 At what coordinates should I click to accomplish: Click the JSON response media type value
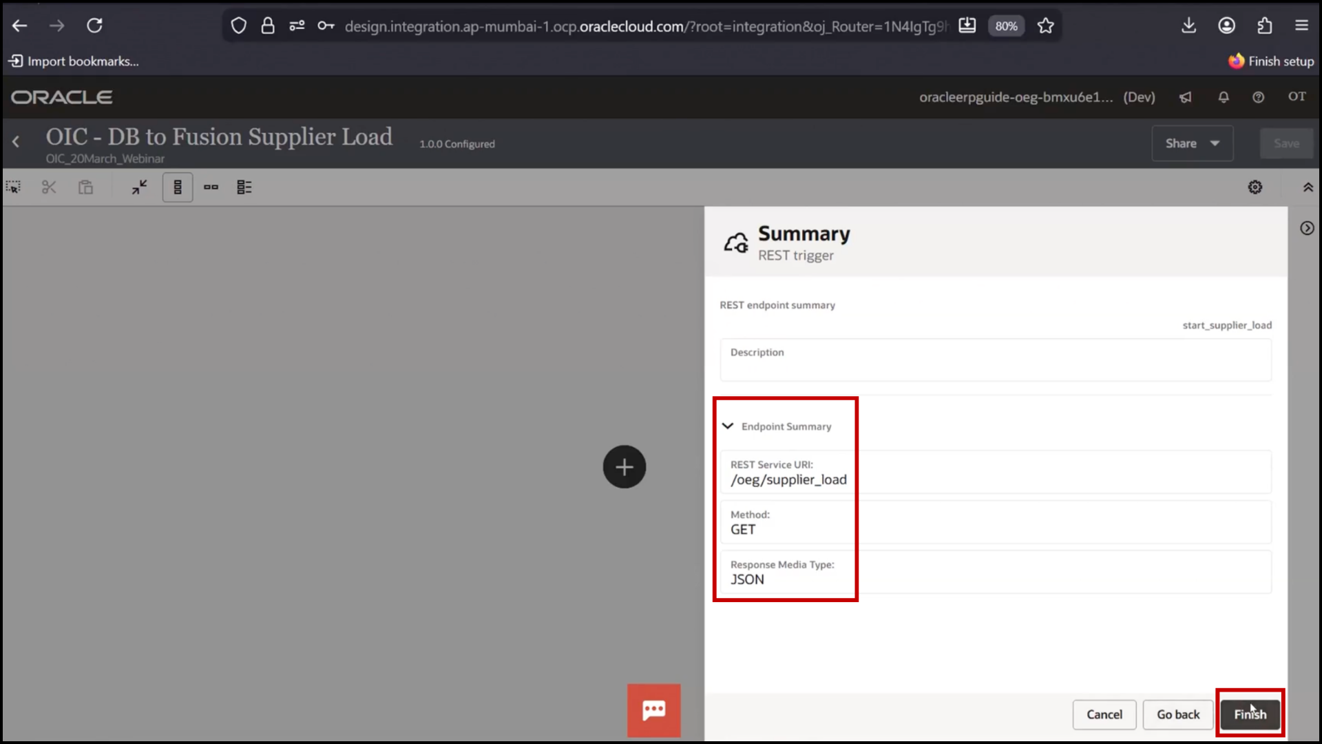tap(747, 579)
